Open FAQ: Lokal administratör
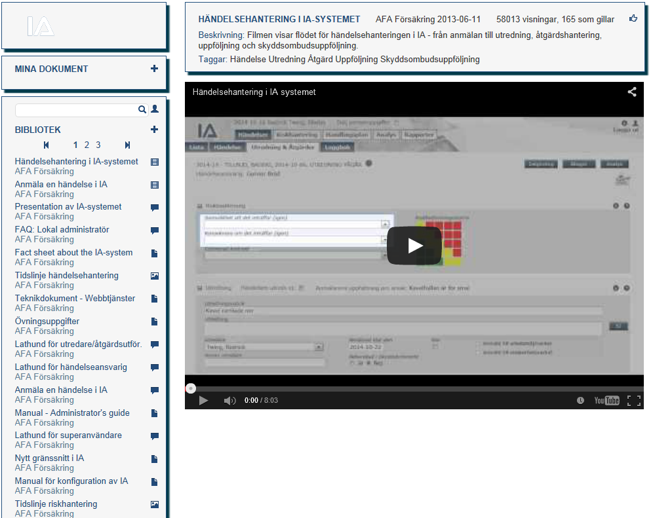This screenshot has width=653, height=518. coord(62,230)
